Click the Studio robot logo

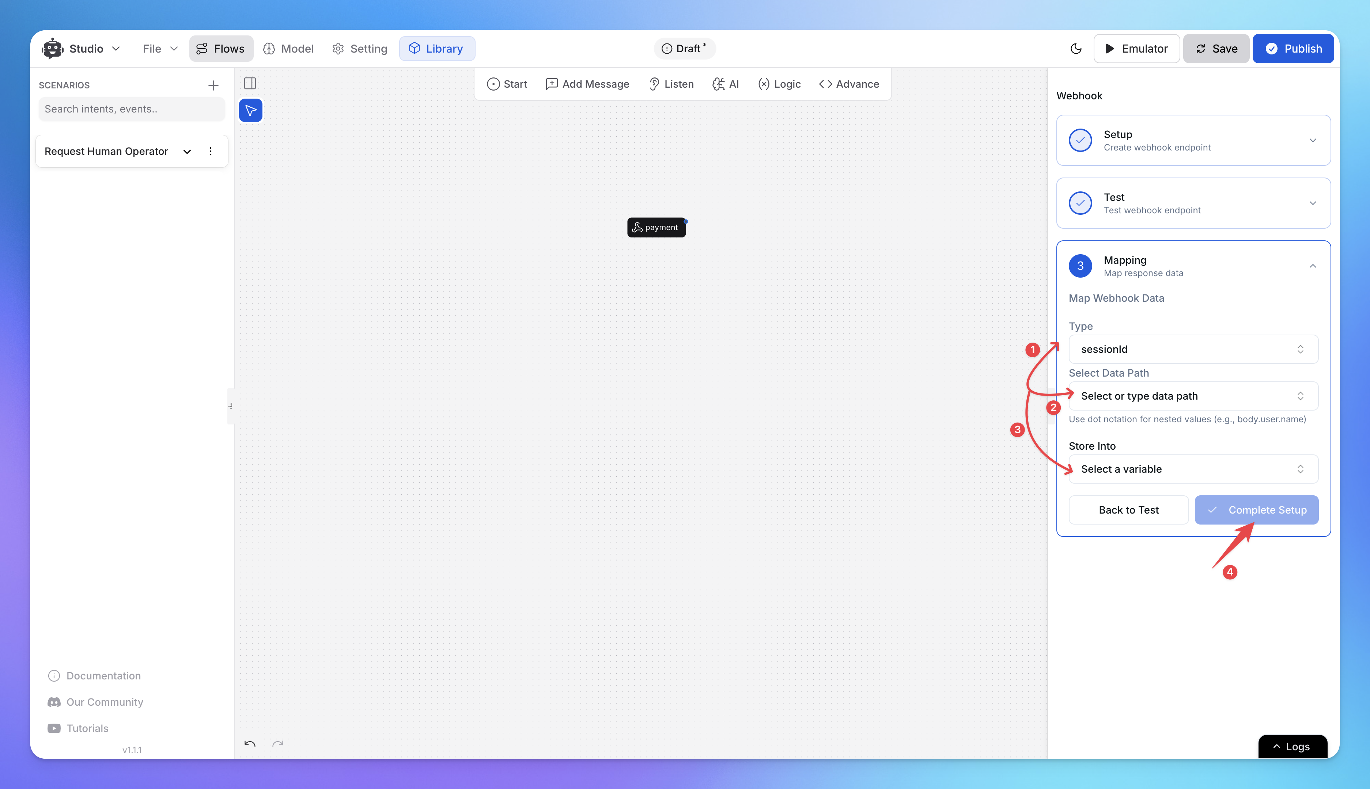pos(53,49)
